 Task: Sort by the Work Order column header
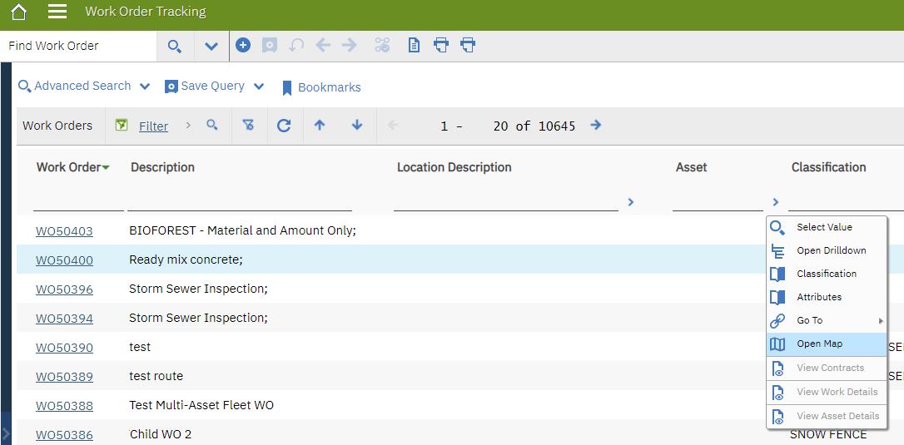coord(69,167)
